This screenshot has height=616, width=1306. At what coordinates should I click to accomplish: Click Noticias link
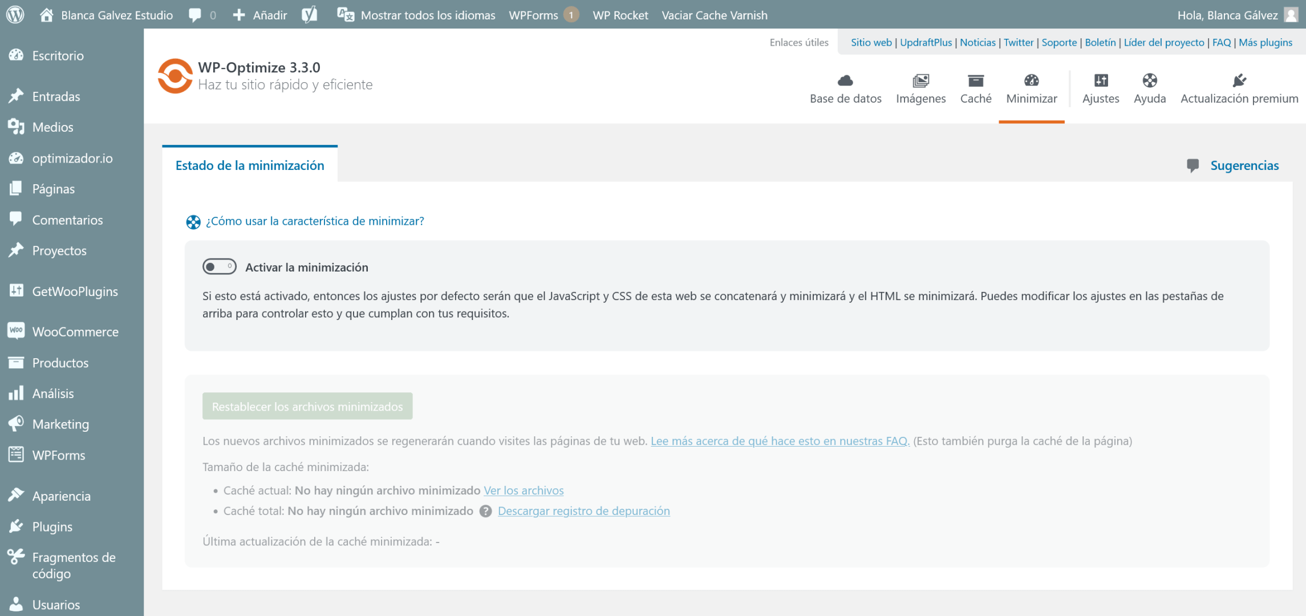coord(978,42)
